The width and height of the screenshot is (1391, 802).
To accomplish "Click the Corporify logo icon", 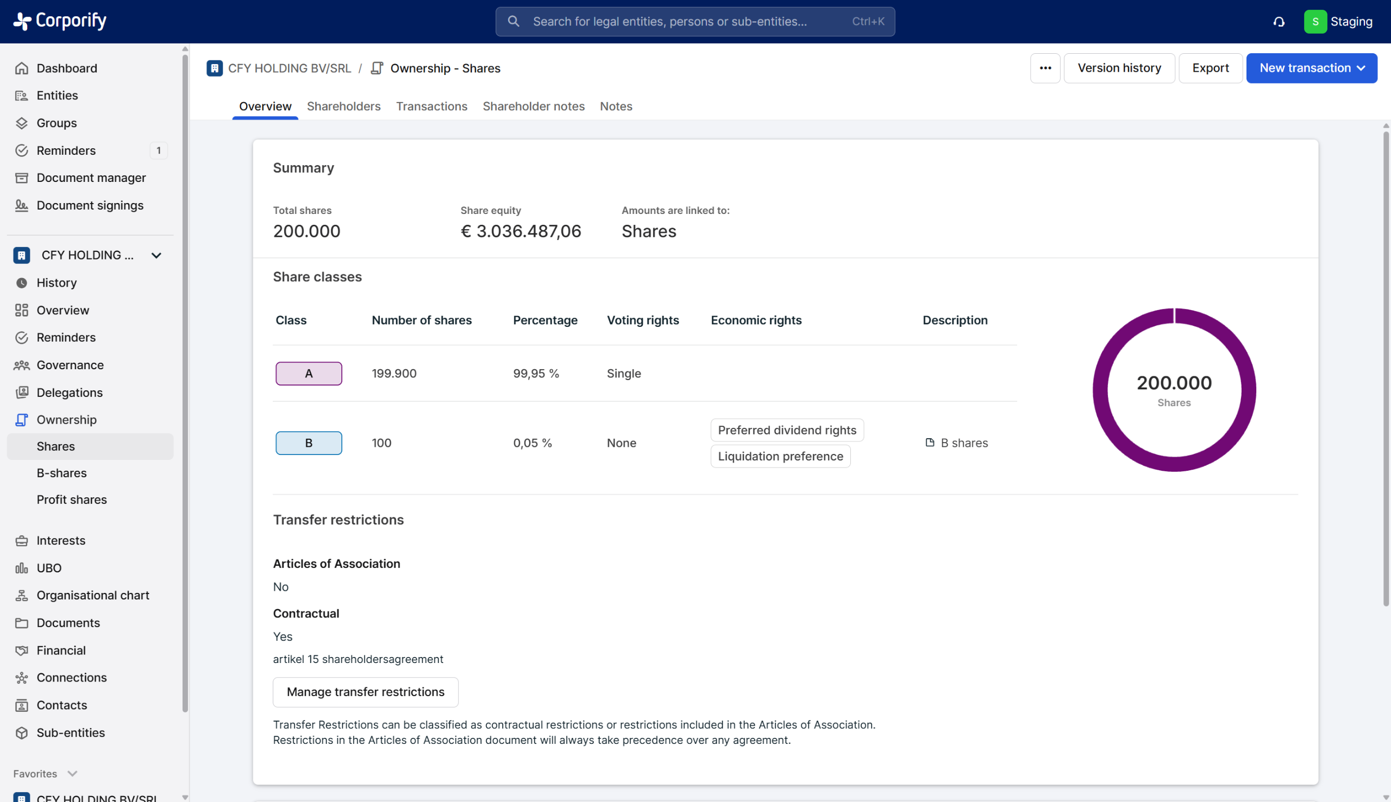I will [22, 21].
